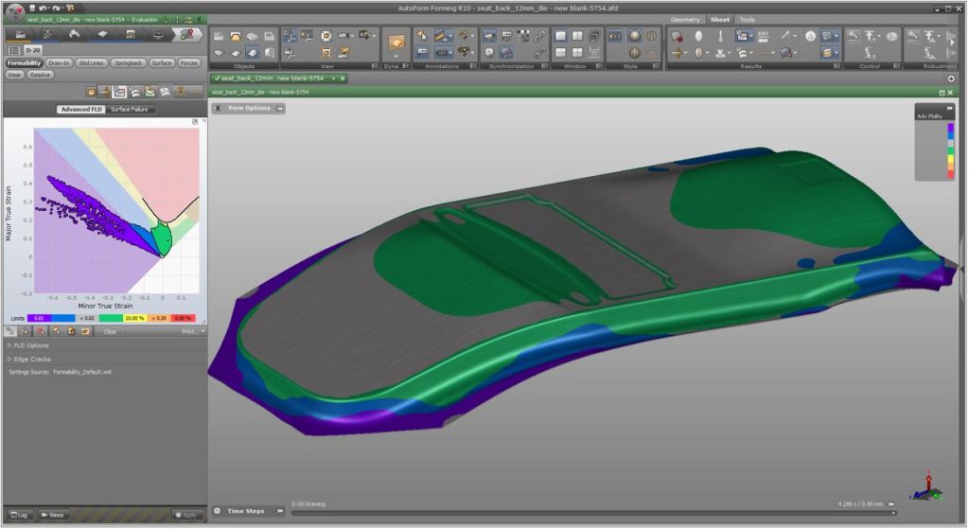Switch to the Tools ribbon tab

coord(747,19)
